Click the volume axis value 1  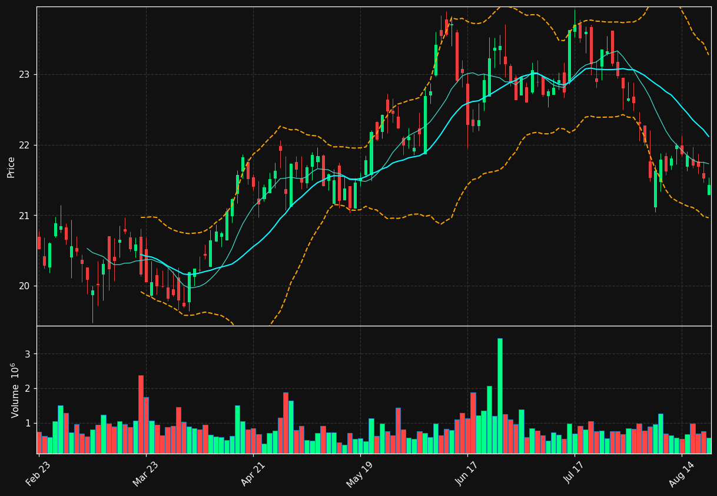pos(28,424)
